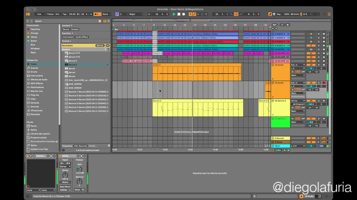The image size is (357, 200).
Task: Open the Favoritos collection
Action: [x=35, y=29]
